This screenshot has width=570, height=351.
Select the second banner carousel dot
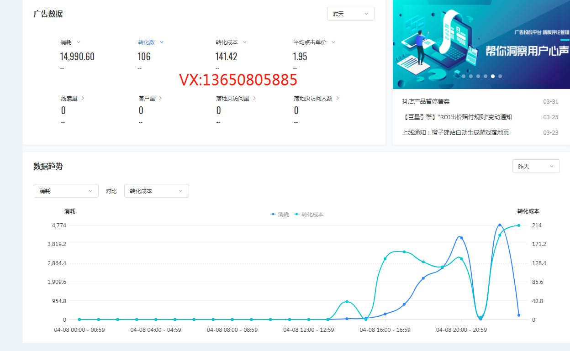[471, 76]
